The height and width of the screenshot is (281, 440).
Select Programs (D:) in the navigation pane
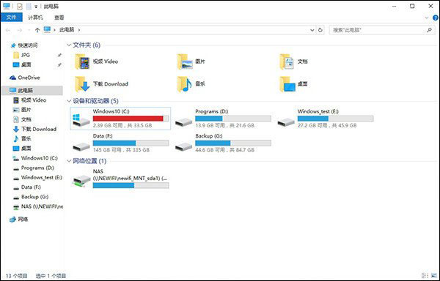click(37, 168)
